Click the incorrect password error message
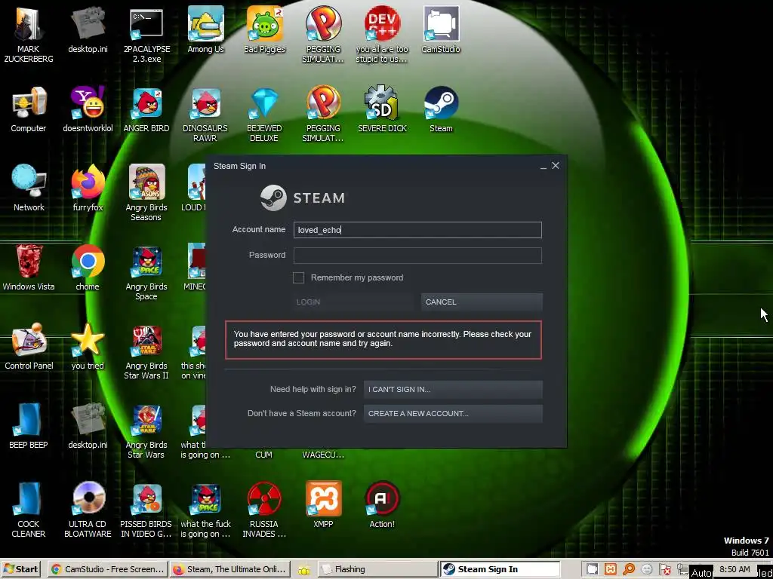This screenshot has width=773, height=579. [x=383, y=339]
